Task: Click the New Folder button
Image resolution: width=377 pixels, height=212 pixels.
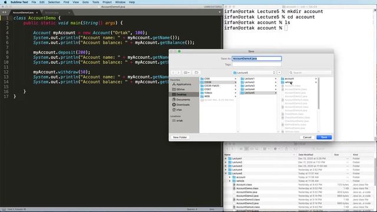Action: (x=180, y=137)
